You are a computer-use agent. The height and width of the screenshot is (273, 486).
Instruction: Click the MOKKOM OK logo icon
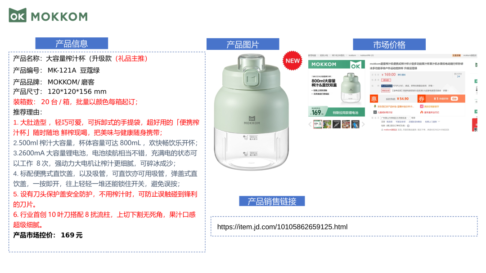18,15
